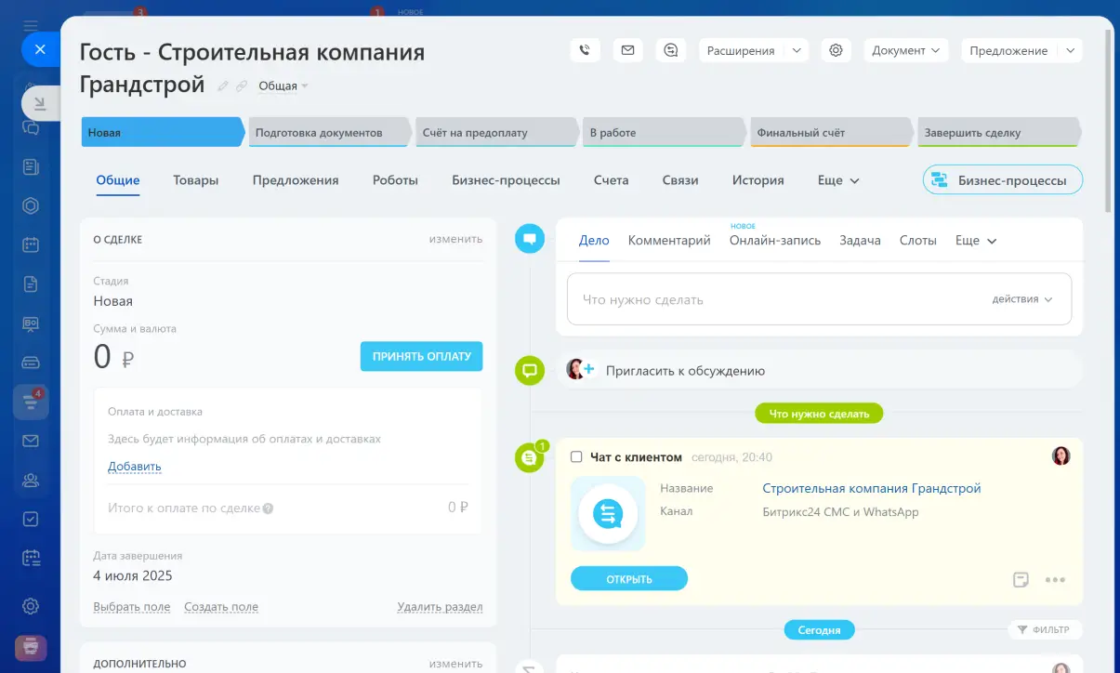Switch to the Товары tab
Viewport: 1120px width, 673px height.
(195, 180)
